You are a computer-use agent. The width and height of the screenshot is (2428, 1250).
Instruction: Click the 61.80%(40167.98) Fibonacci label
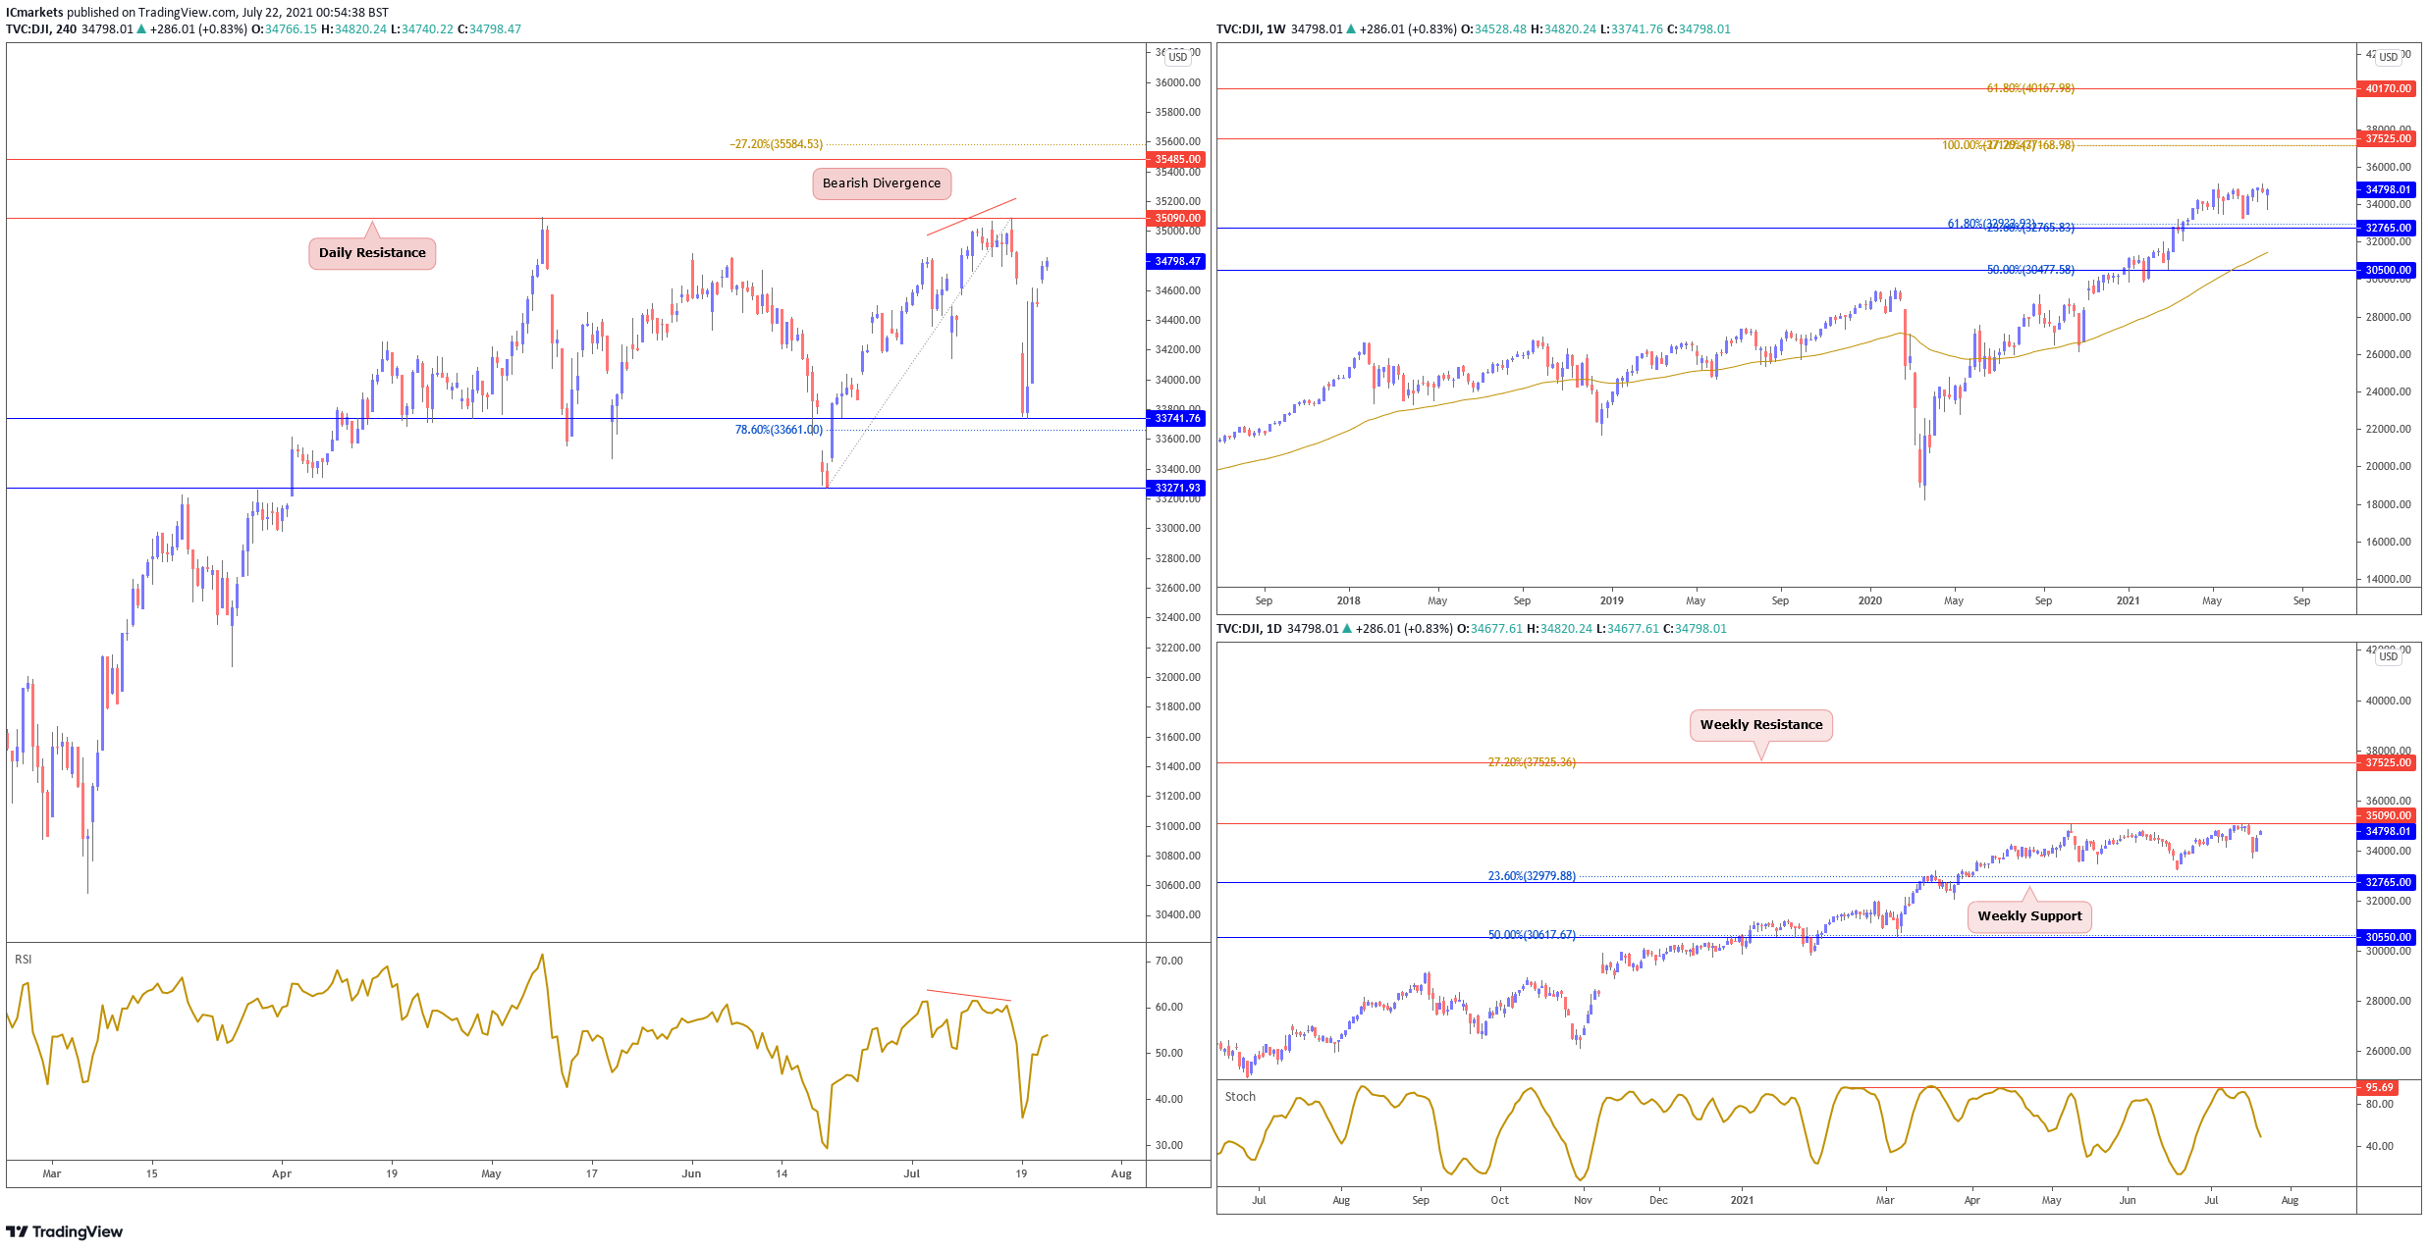[x=2030, y=88]
